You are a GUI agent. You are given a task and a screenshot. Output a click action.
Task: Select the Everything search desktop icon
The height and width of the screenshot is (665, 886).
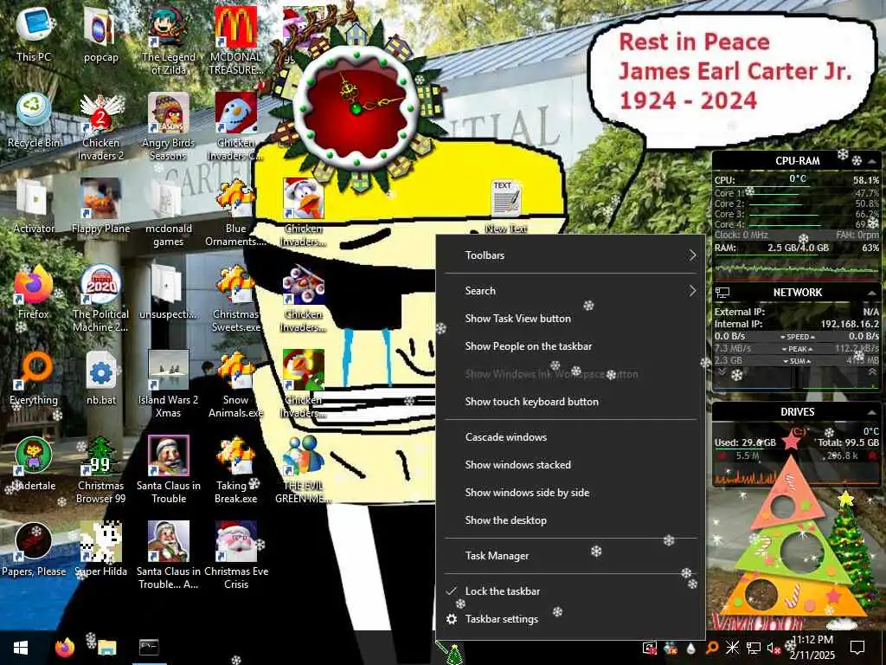coord(34,378)
